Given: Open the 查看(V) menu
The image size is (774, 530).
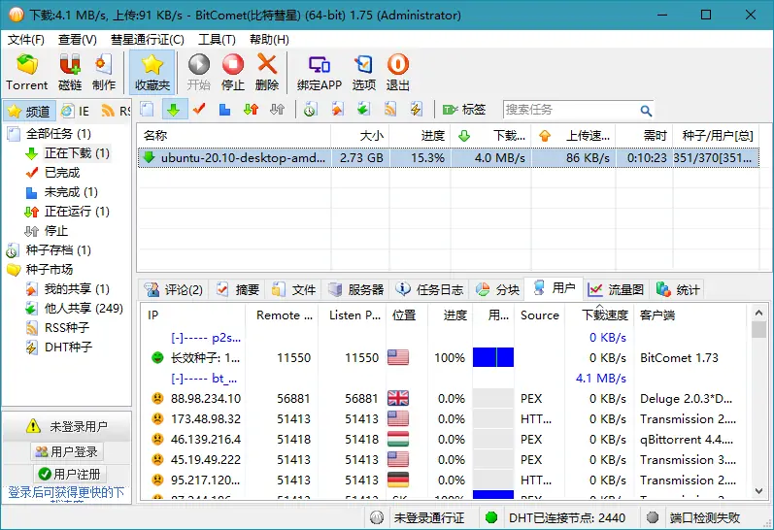Looking at the screenshot, I should pos(77,40).
